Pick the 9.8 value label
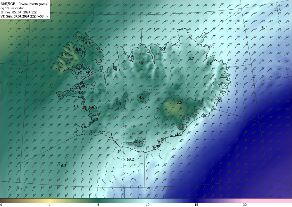This screenshot has height=207, width=292. [213, 79]
